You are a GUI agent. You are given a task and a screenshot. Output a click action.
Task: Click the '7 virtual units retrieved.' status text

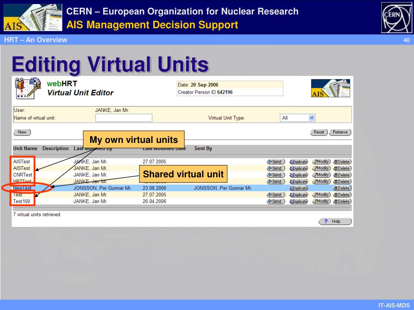37,215
